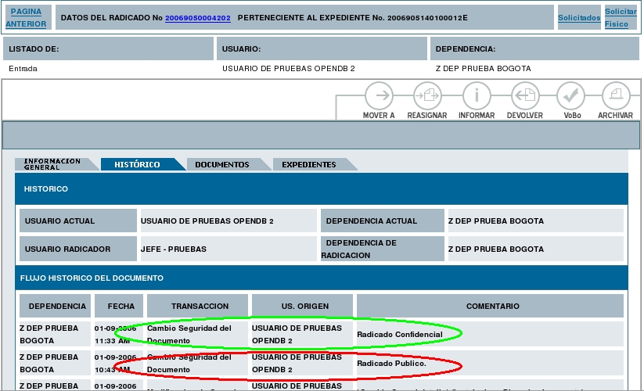Click the LISTADO DE: header
Viewport: 644px width, 391px height.
coord(109,48)
